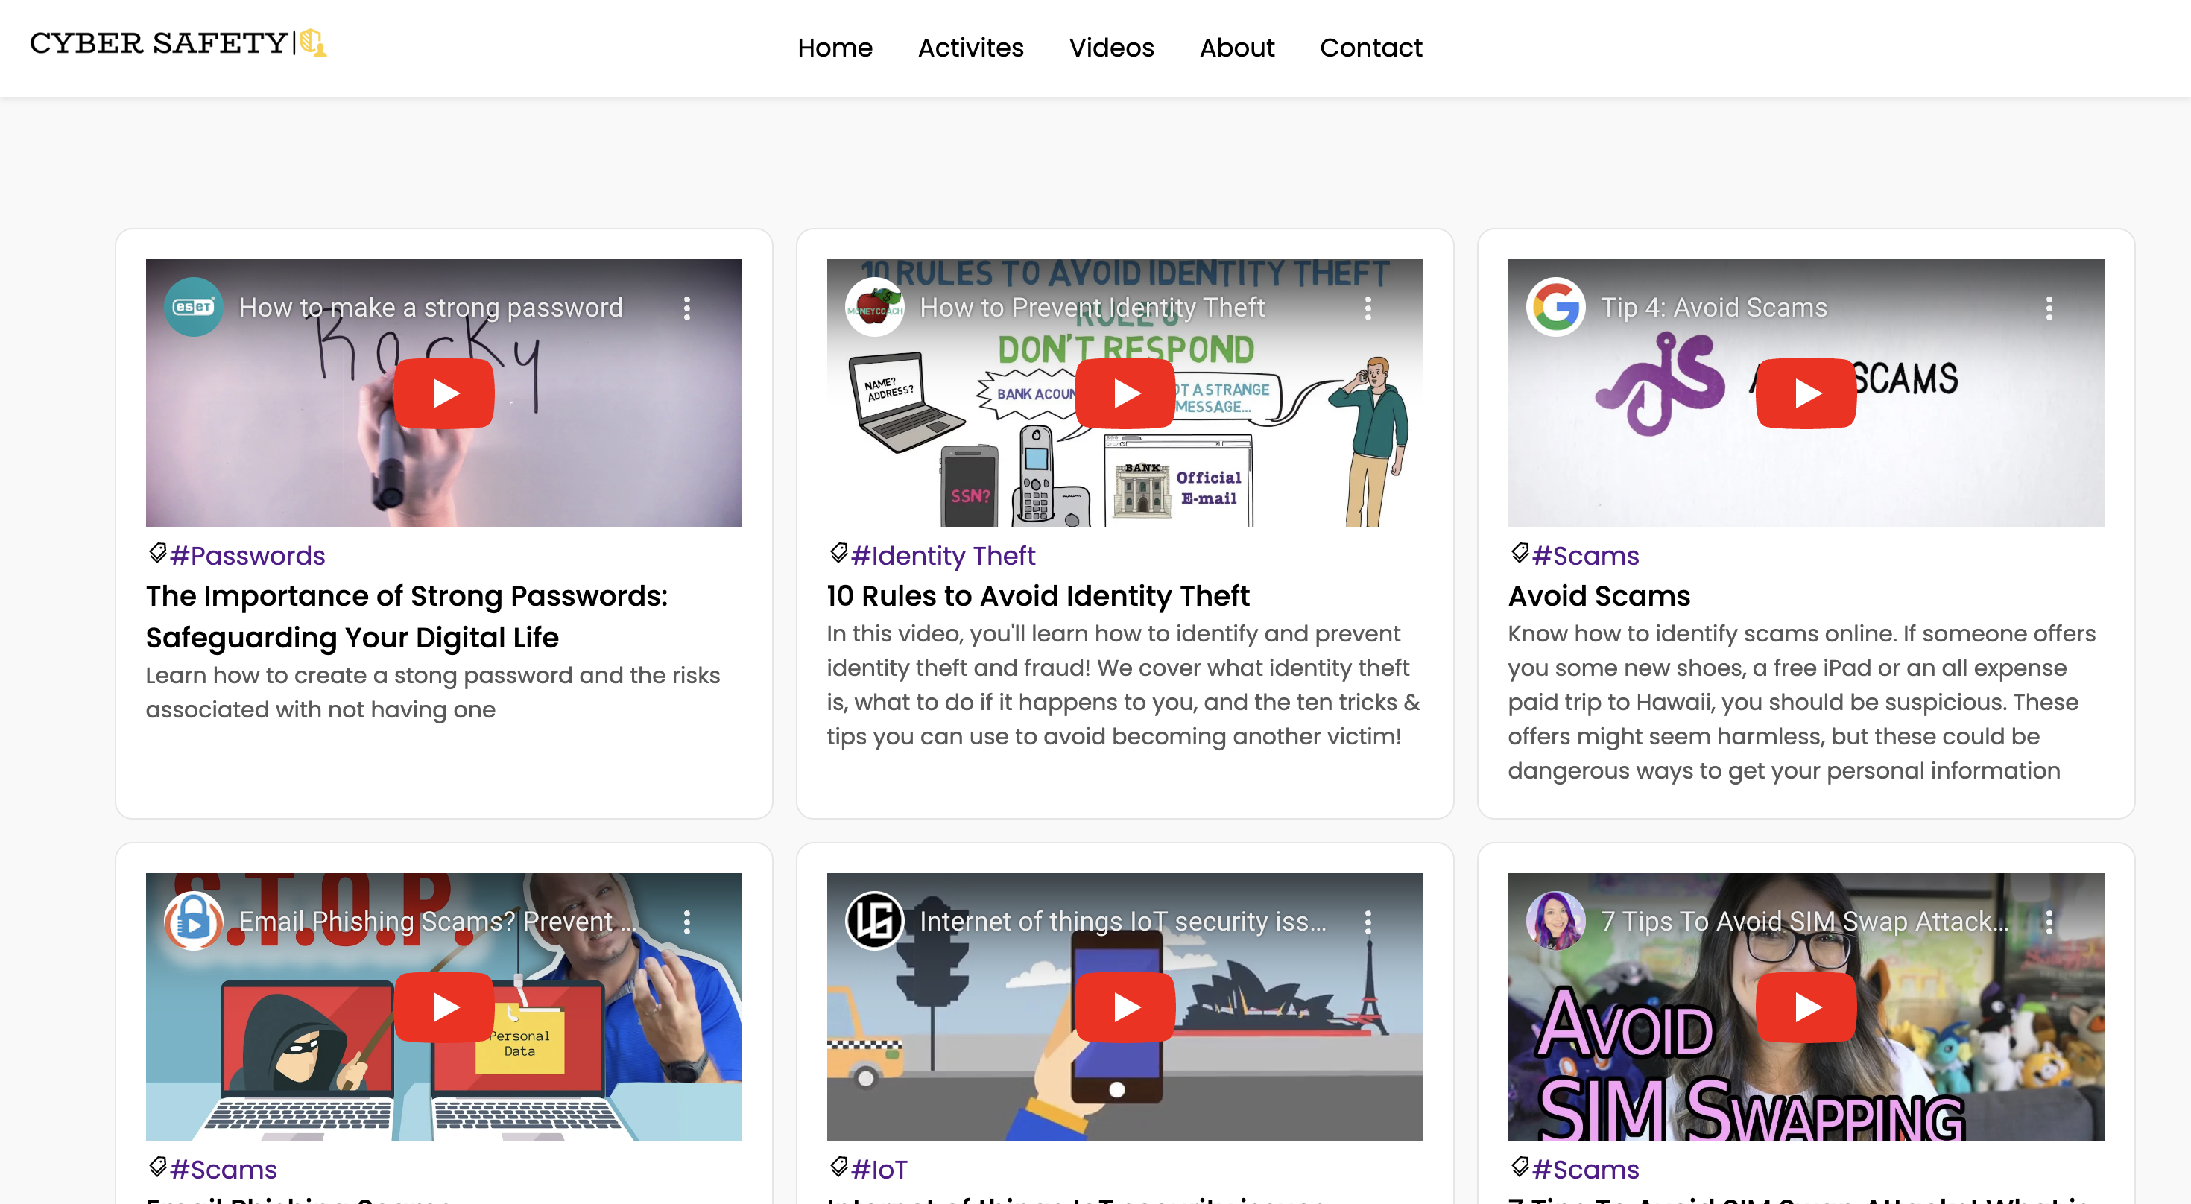Open the Videos nav link

1111,48
